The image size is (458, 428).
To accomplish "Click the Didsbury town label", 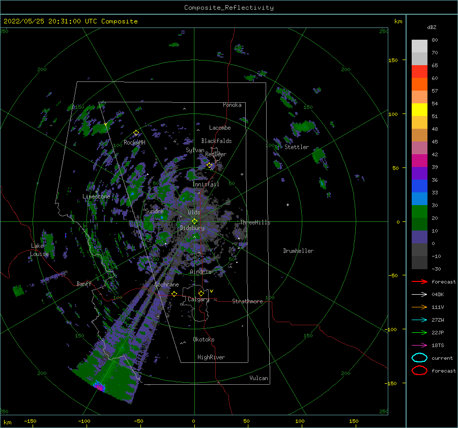I will pos(192,228).
